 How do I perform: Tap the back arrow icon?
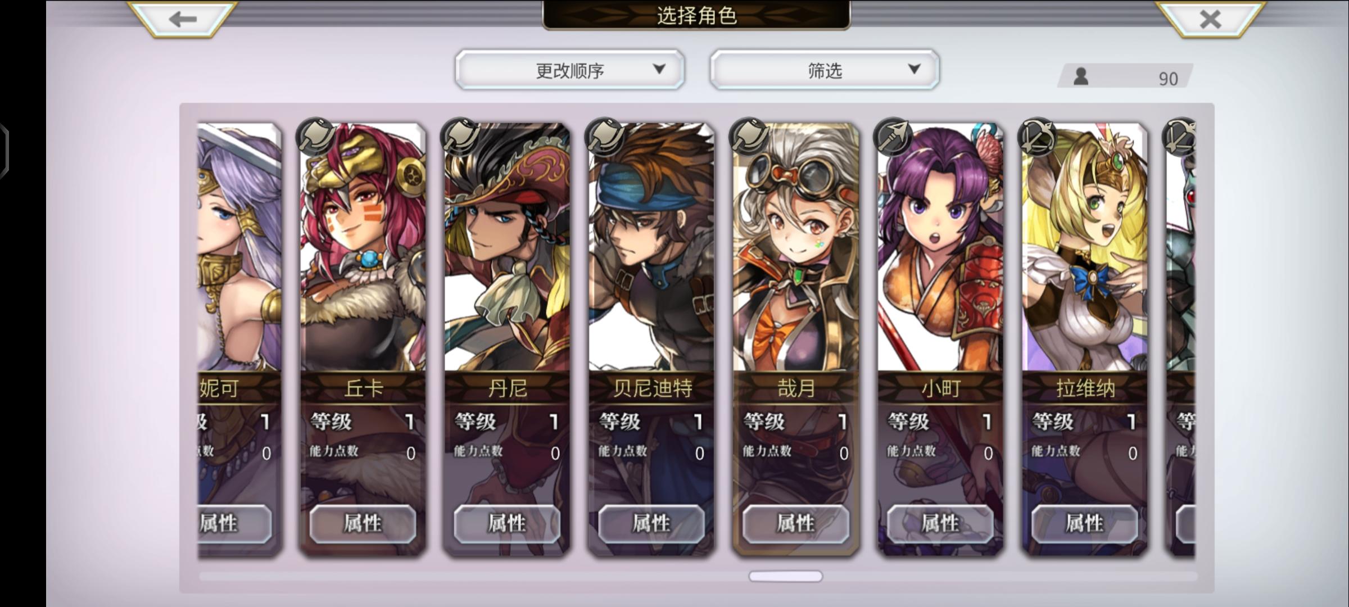click(183, 19)
